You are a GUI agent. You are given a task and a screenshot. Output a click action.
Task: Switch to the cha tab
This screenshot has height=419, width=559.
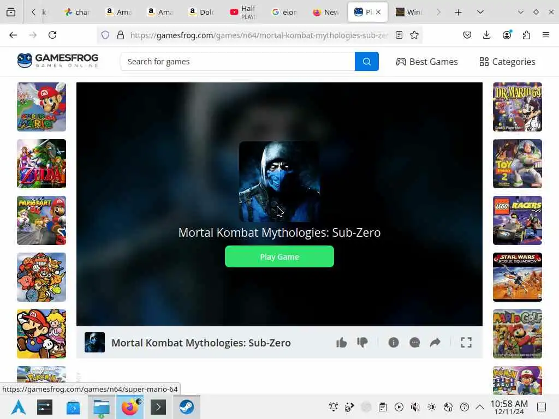click(78, 12)
